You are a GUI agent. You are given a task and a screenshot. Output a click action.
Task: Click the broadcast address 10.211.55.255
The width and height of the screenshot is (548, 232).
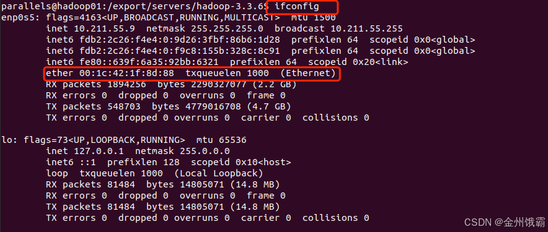[366, 28]
